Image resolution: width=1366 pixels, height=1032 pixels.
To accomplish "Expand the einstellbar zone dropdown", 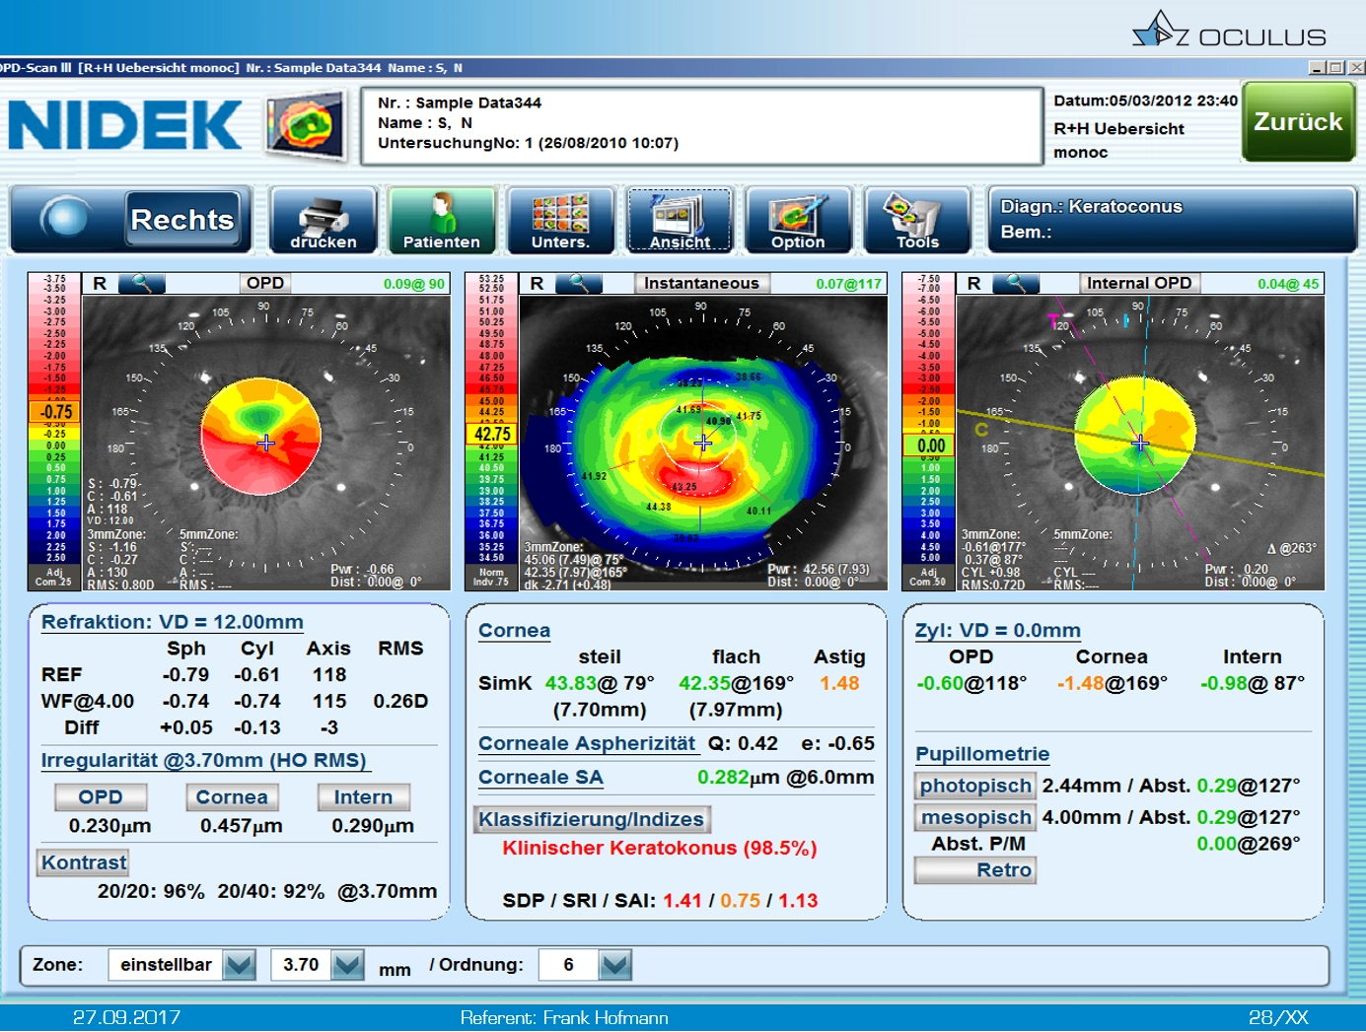I will point(240,965).
